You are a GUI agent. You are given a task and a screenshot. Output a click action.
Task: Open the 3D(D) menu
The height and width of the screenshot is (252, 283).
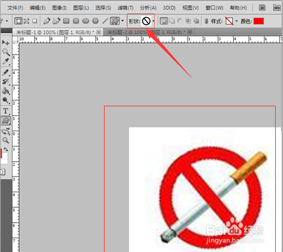pos(169,8)
